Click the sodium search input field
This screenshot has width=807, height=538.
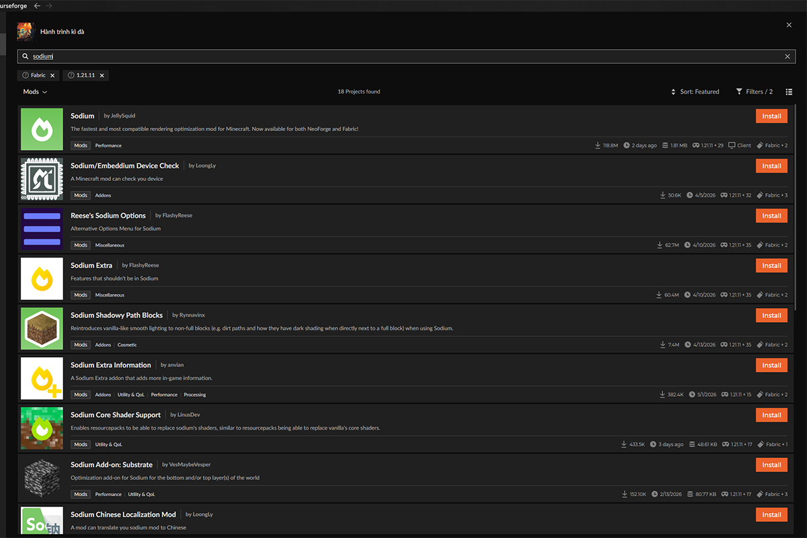coord(406,56)
